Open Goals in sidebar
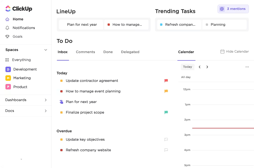This screenshot has width=254, height=168. click(x=17, y=37)
